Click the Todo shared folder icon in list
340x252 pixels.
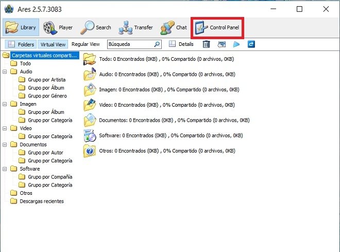point(90,59)
